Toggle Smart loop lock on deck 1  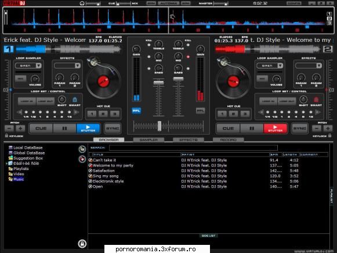click(x=75, y=100)
